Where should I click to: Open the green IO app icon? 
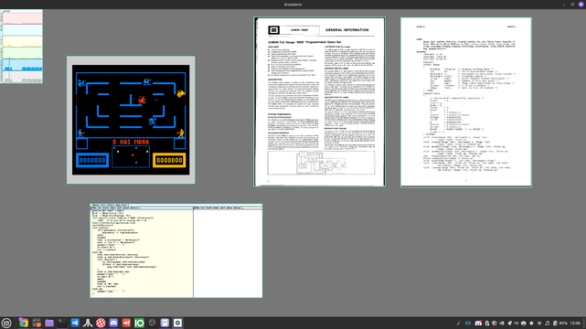click(x=139, y=323)
